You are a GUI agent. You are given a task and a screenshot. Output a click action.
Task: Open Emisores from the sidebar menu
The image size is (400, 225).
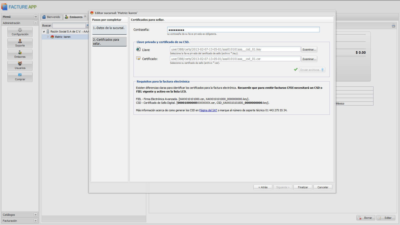point(20,52)
